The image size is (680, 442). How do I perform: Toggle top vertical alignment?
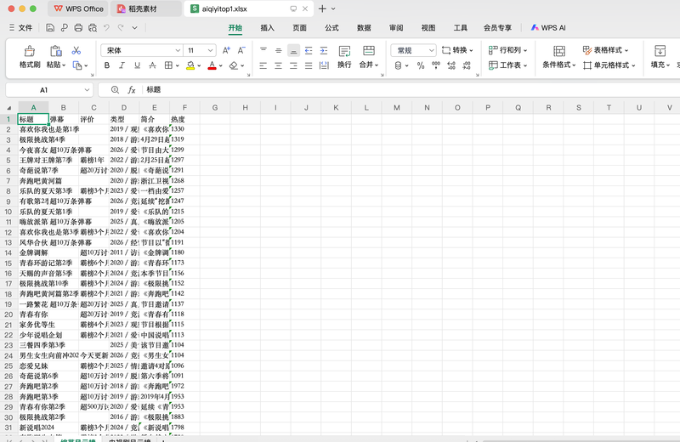263,50
